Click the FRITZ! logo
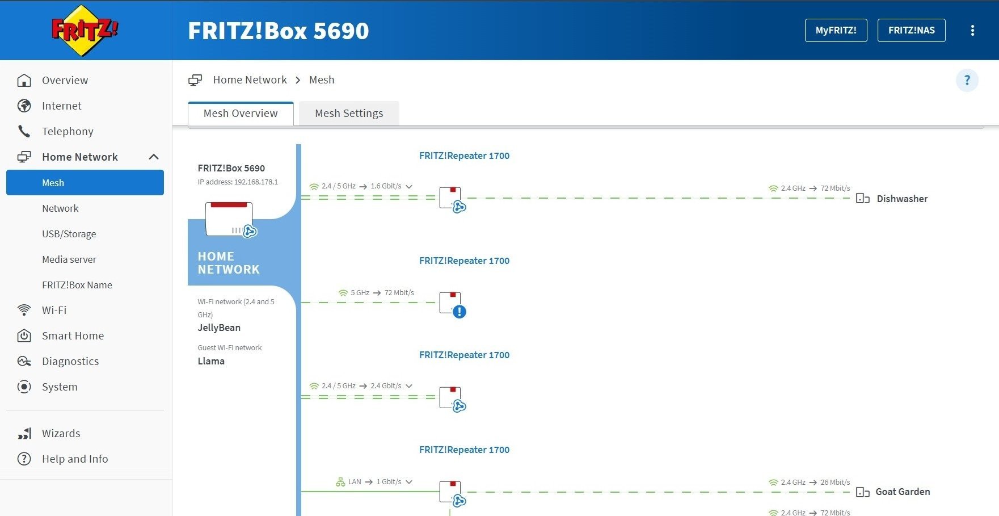Image resolution: width=999 pixels, height=516 pixels. [x=85, y=30]
